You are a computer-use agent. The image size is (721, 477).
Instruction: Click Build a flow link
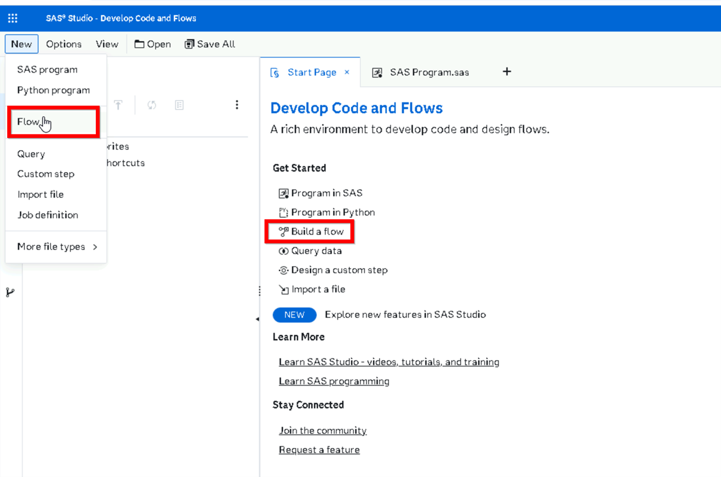click(x=311, y=232)
